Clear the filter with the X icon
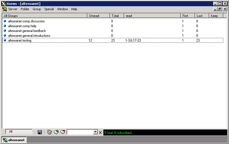Viewport: 229px width, 144px height. [x=100, y=133]
